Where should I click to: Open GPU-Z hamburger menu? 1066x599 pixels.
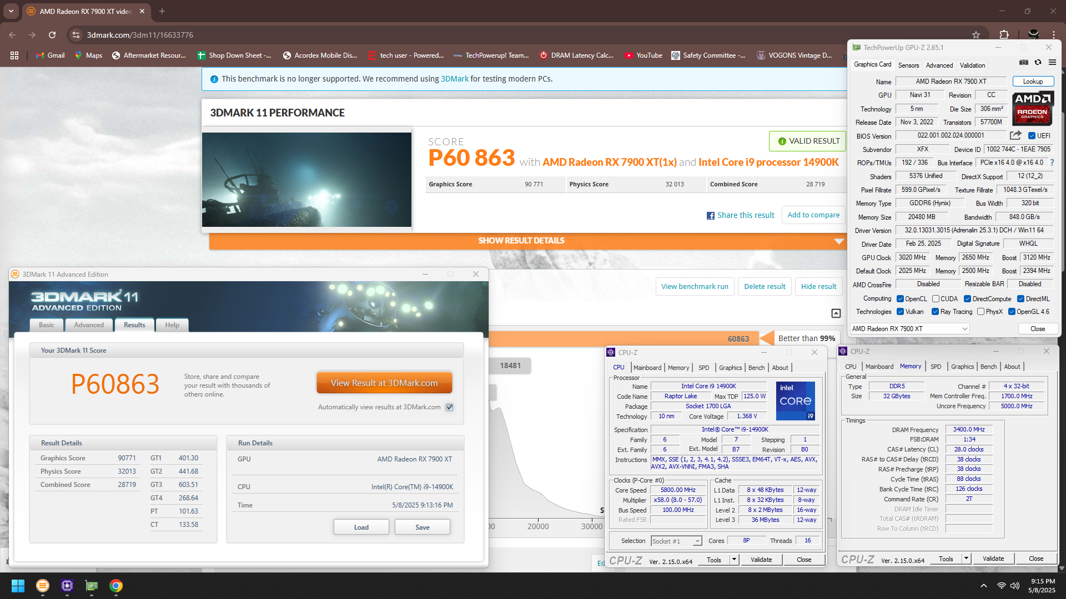pyautogui.click(x=1052, y=62)
